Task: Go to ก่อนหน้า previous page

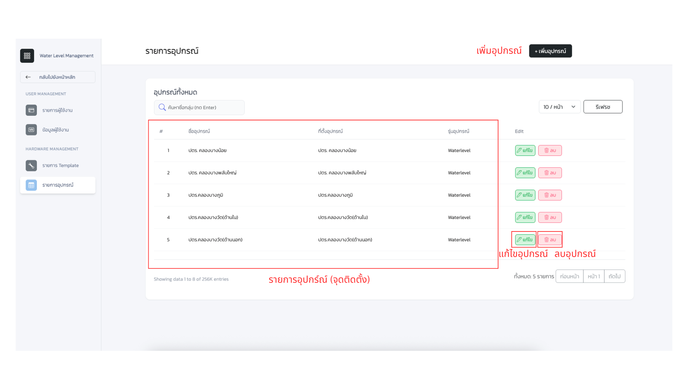Action: 569,276
